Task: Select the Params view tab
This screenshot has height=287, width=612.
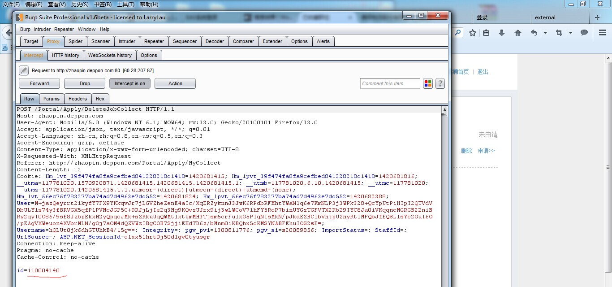Action: pos(52,99)
